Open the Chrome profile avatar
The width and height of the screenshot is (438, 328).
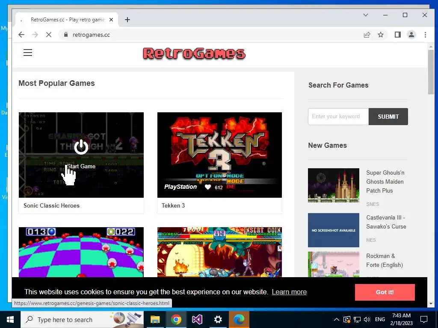pyautogui.click(x=411, y=35)
